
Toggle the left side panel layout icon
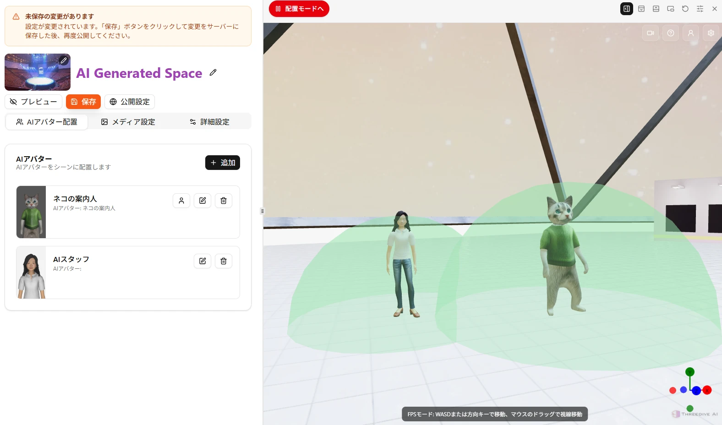pos(627,9)
